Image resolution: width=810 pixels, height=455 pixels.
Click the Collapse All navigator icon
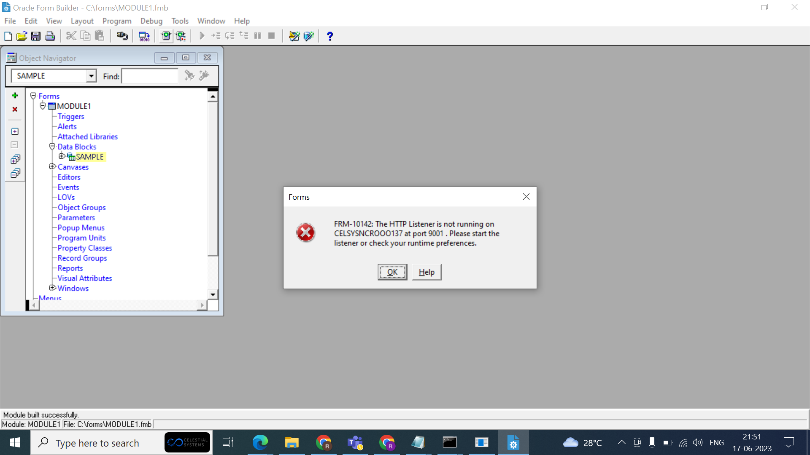click(15, 173)
